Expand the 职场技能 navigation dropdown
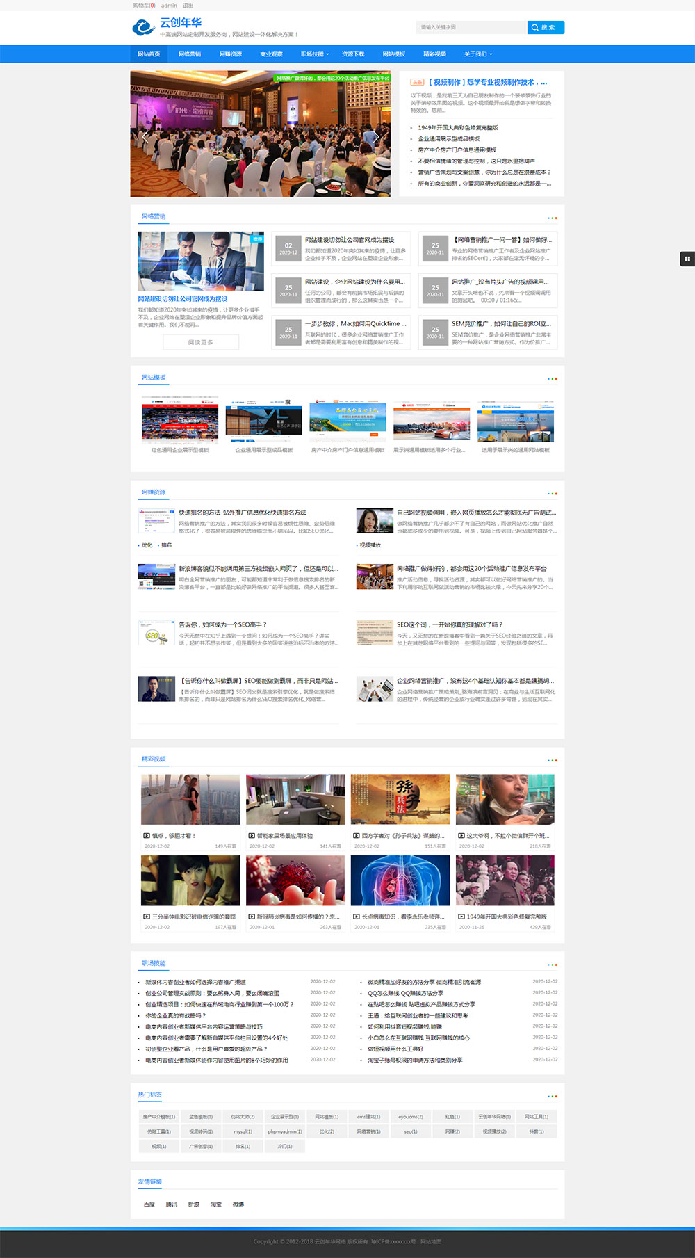The image size is (695, 1258). [314, 54]
